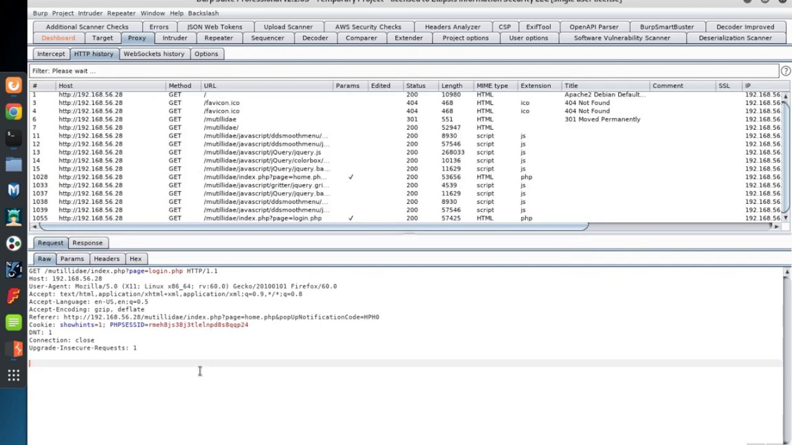
Task: Select the 301 Moved Permanently row
Action: (406, 119)
